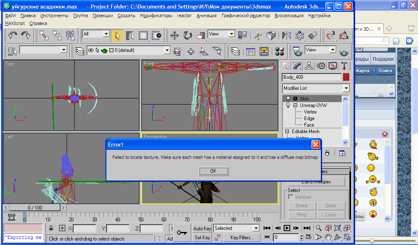Toggle the Skin modifier lightbulb on/off
Screen dimensions: 418x245
[x=288, y=99]
